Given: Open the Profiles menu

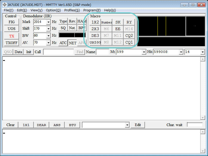Looking at the screenshot, I should pyautogui.click(x=72, y=10).
